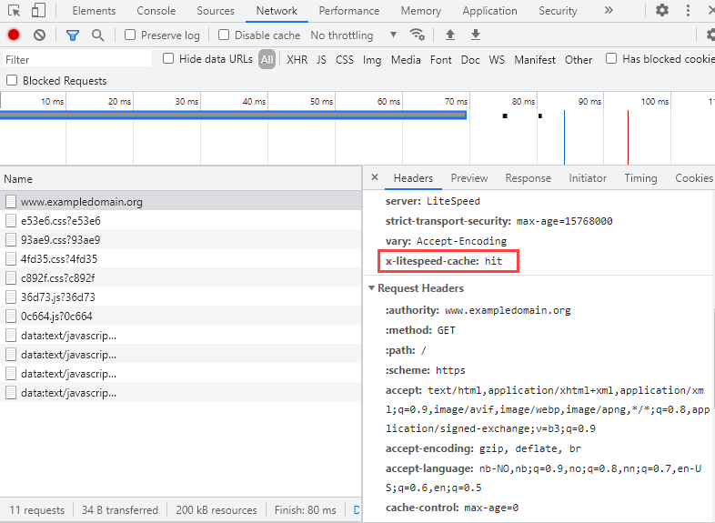Select the Headers detail tab
The width and height of the screenshot is (715, 523).
tap(413, 178)
